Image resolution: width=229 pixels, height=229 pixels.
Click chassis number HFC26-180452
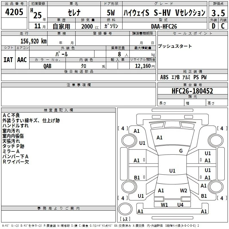[x=192, y=91]
